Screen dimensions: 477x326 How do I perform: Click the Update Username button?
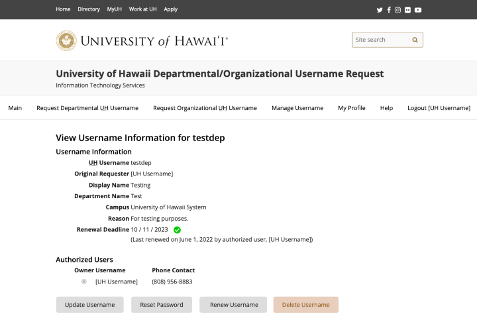[89, 305]
